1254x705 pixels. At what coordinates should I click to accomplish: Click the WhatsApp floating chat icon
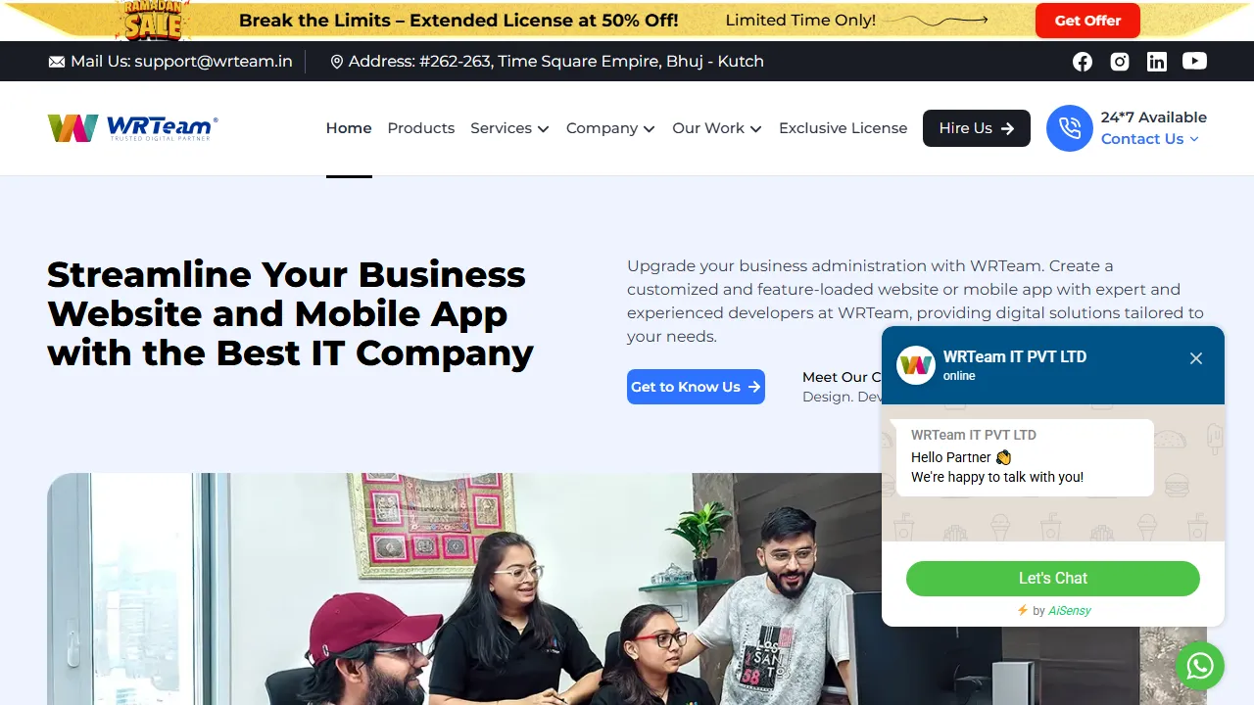click(x=1200, y=666)
